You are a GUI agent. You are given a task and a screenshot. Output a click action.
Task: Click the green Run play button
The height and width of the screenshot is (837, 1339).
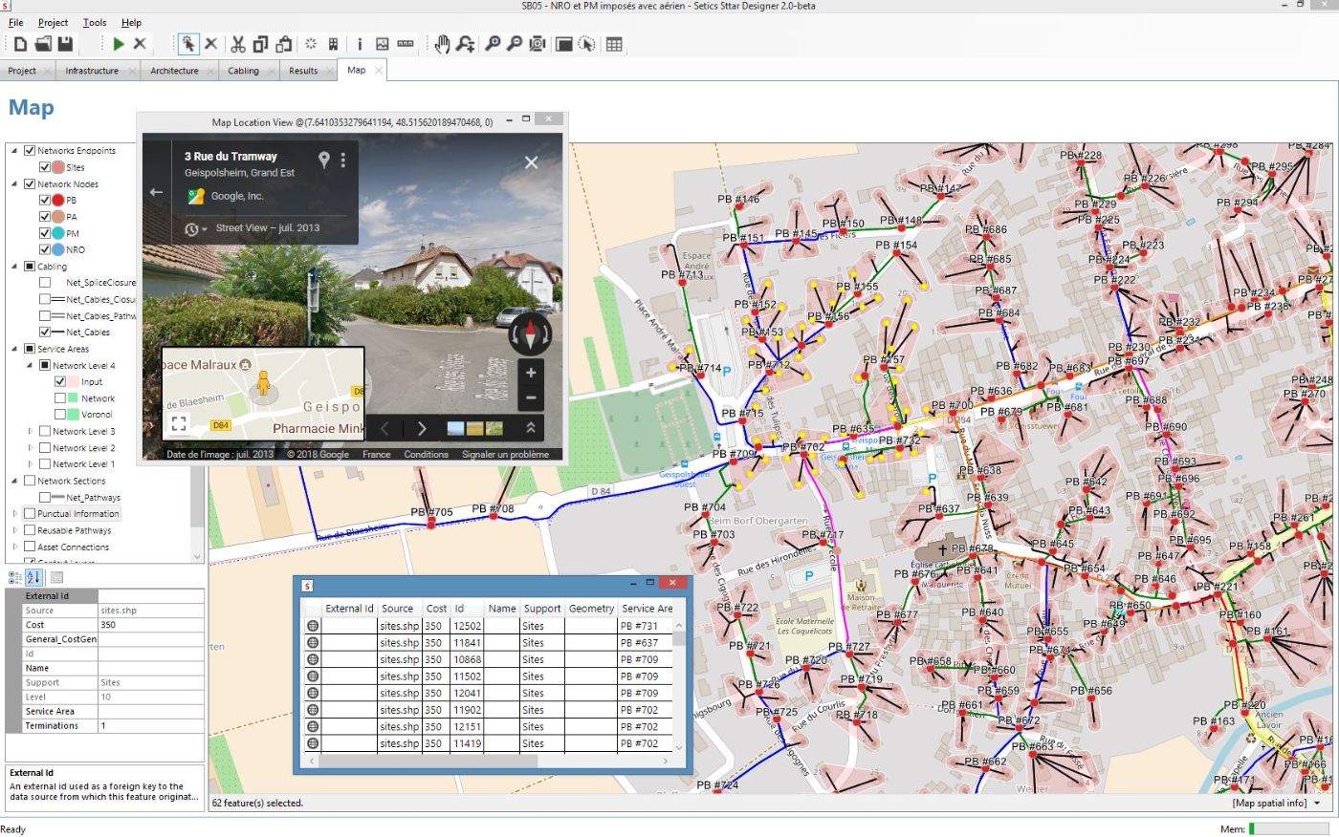[119, 44]
